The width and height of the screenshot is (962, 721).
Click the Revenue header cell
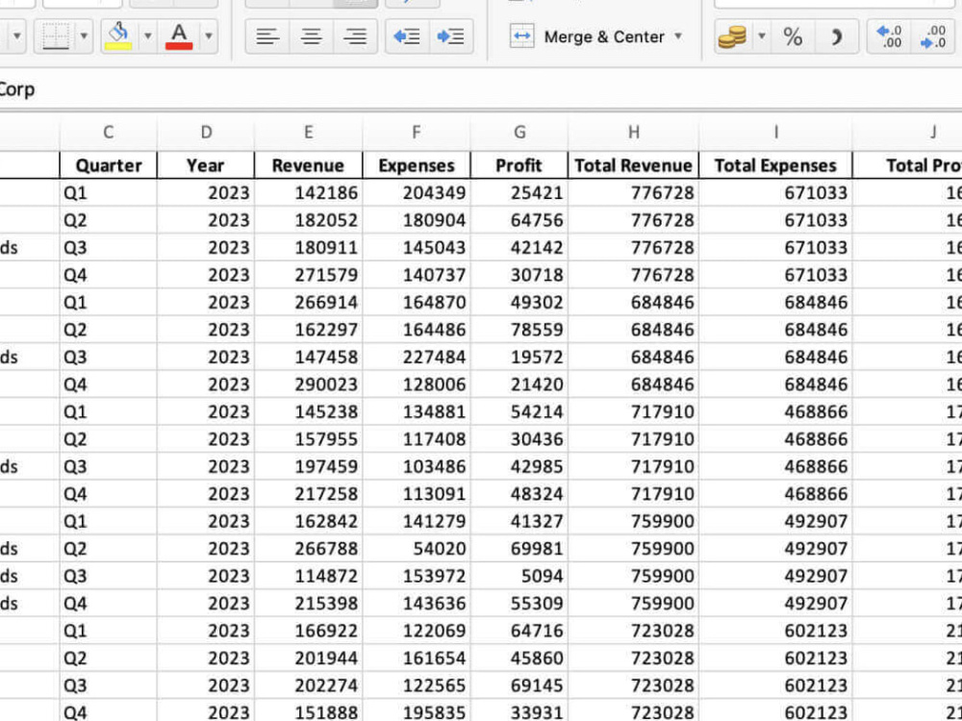click(x=308, y=165)
